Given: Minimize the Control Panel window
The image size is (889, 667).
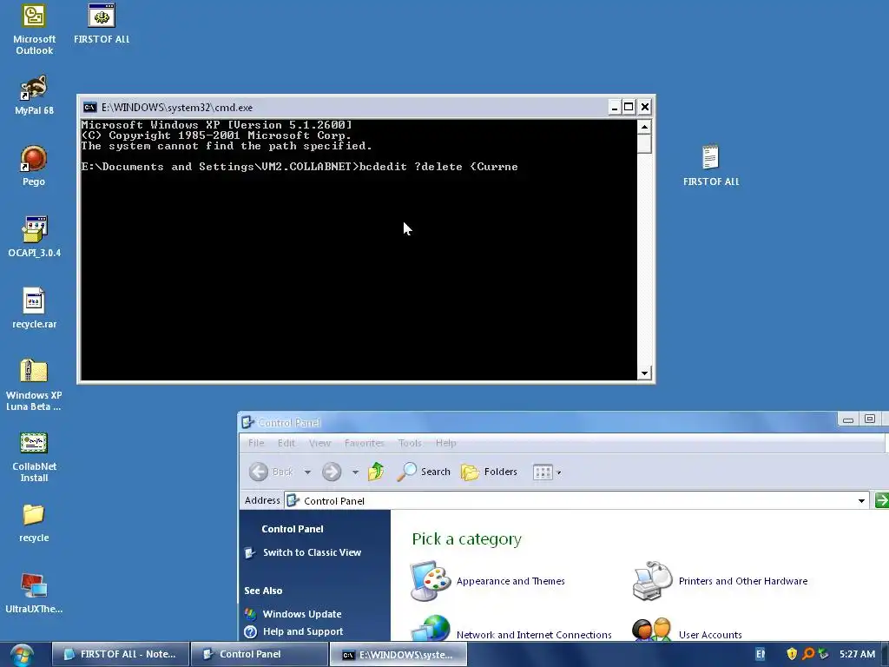Looking at the screenshot, I should click(x=848, y=419).
